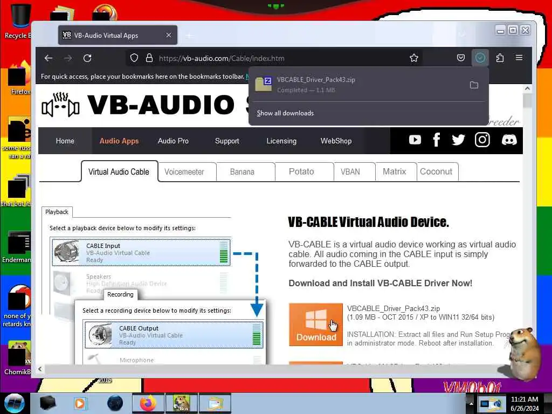The image size is (552, 414).
Task: Open the tracking protection shield icon
Action: point(134,58)
